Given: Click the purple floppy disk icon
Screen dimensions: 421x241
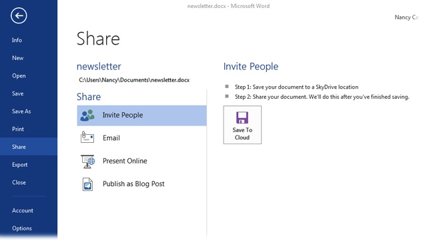Looking at the screenshot, I should click(x=242, y=117).
